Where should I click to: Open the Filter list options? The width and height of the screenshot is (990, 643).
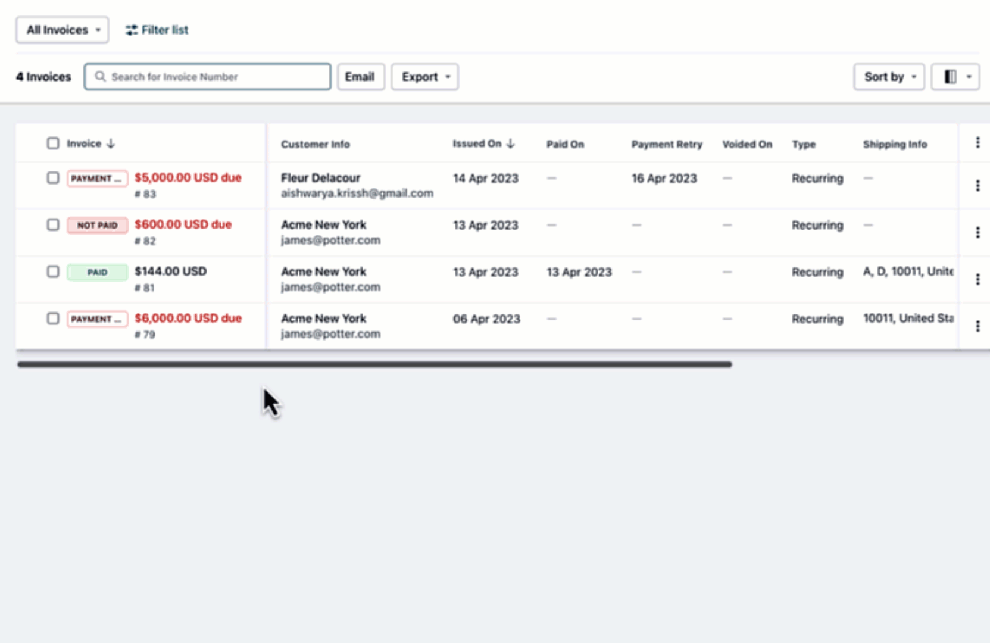pos(157,30)
